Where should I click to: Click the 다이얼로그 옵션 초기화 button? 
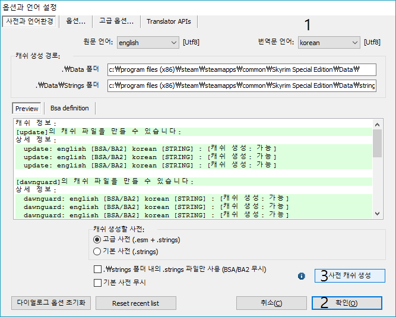[51, 303]
